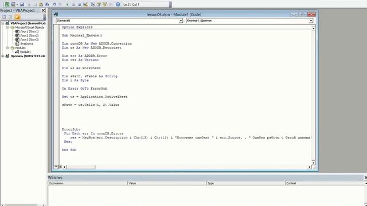Click the View Code icon in Project panel
The height and width of the screenshot is (206, 367).
4,17
